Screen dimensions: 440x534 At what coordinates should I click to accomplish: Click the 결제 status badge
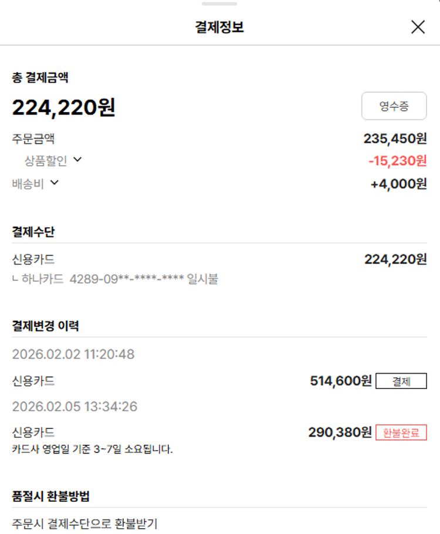(401, 381)
